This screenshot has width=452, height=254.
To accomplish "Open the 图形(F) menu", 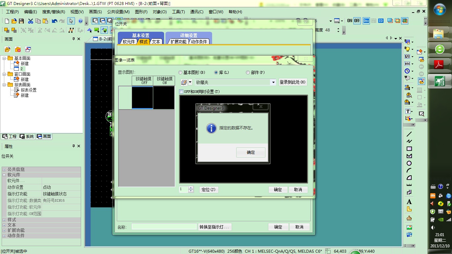I will click(141, 12).
